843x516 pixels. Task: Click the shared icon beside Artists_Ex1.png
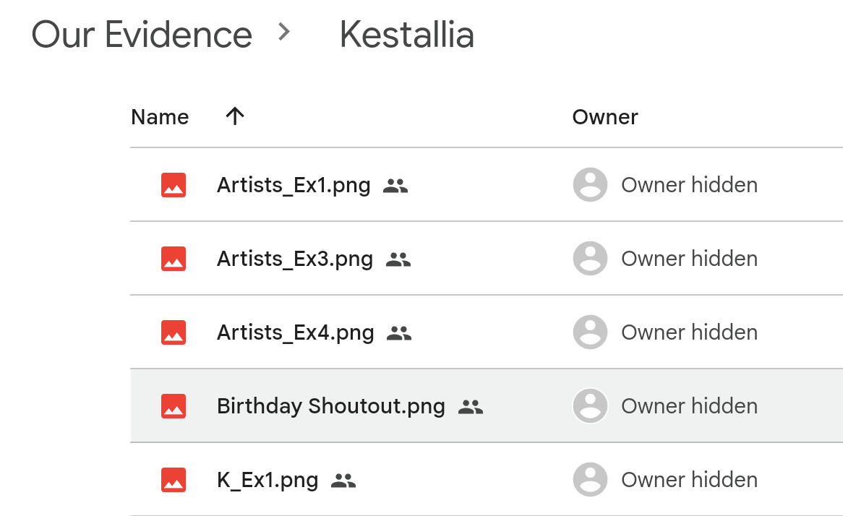click(x=395, y=186)
